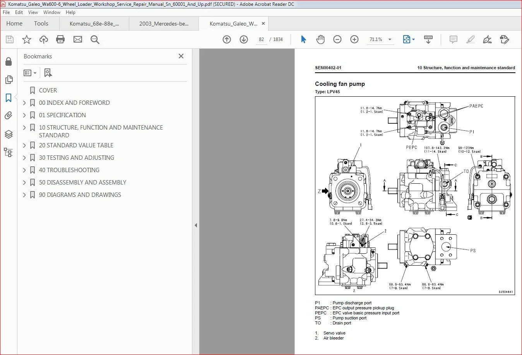Activate the Selection arrow tool
The height and width of the screenshot is (355, 522).
point(303,39)
